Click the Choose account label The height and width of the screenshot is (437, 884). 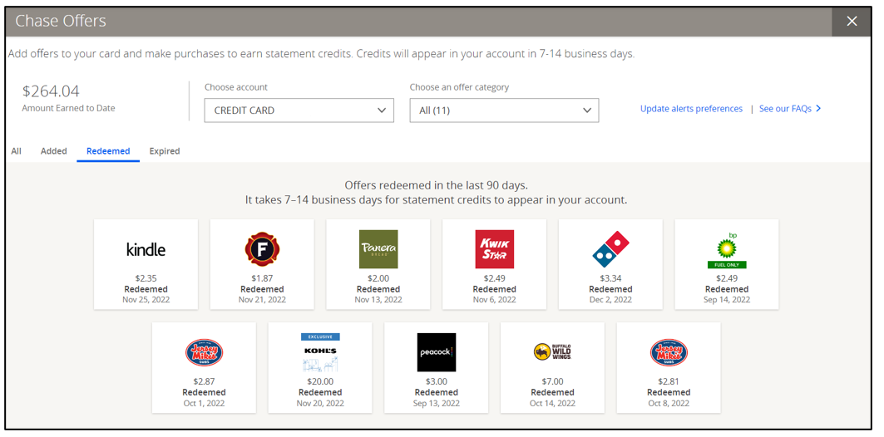[x=235, y=87]
